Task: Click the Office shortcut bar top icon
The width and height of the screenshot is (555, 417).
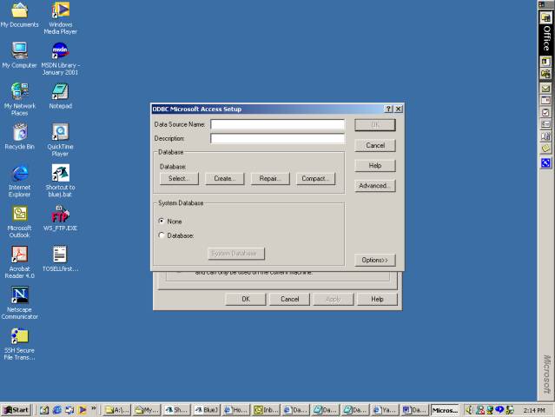Action: (x=545, y=17)
